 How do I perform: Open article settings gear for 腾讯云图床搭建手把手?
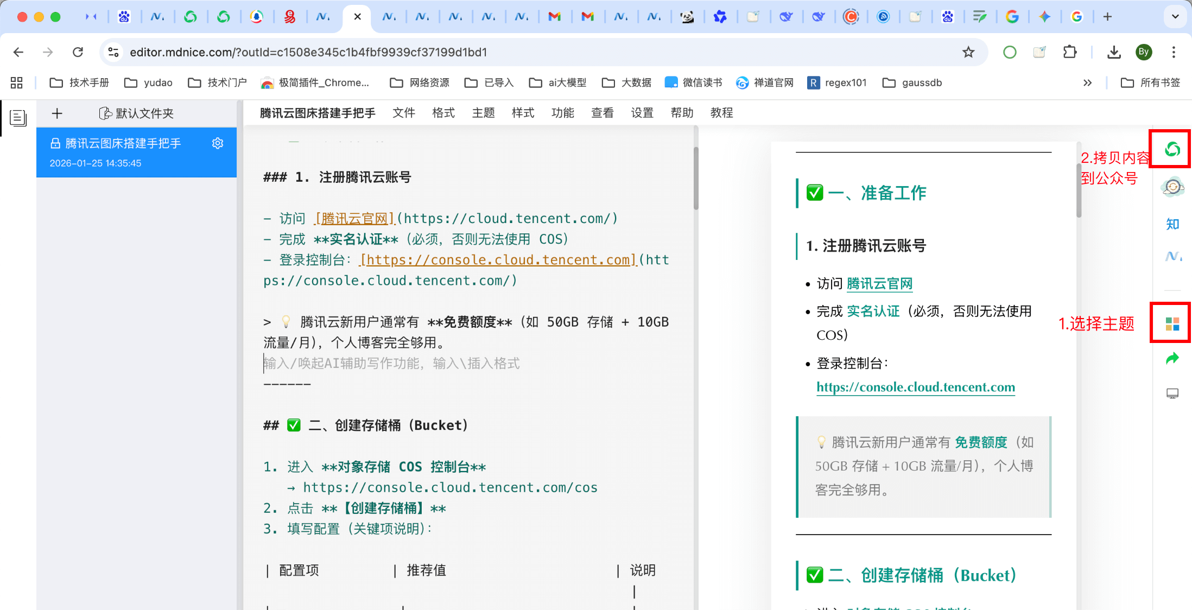[x=218, y=143]
